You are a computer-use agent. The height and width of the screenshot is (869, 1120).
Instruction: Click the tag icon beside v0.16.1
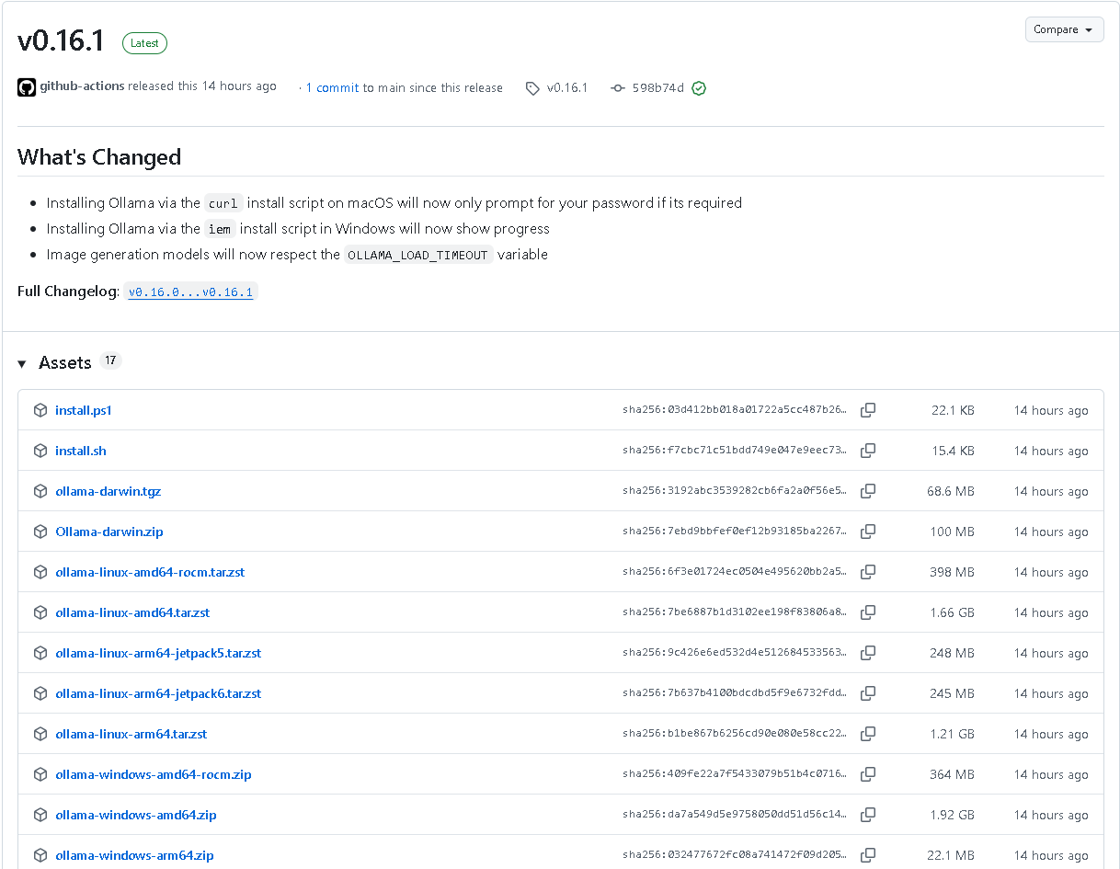tap(532, 88)
